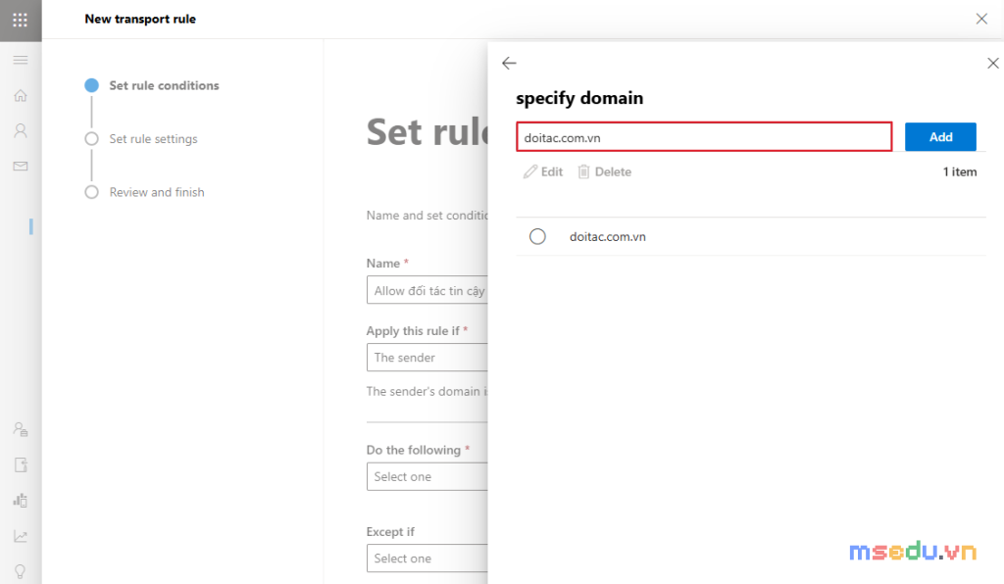Add the domain with the Add button
Viewport: 1004px width, 584px height.
pyautogui.click(x=940, y=137)
